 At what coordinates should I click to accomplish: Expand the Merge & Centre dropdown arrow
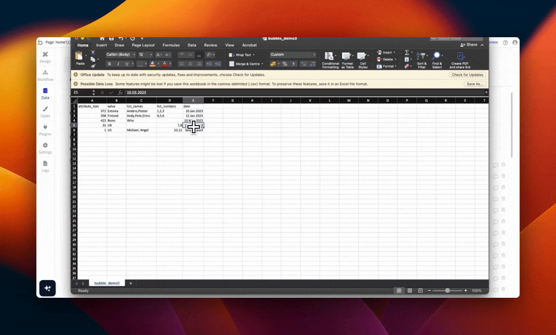click(x=262, y=64)
